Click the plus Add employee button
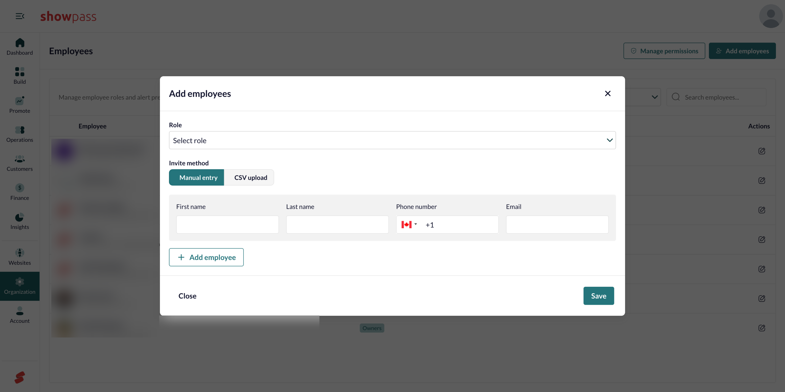This screenshot has width=785, height=392. tap(206, 257)
